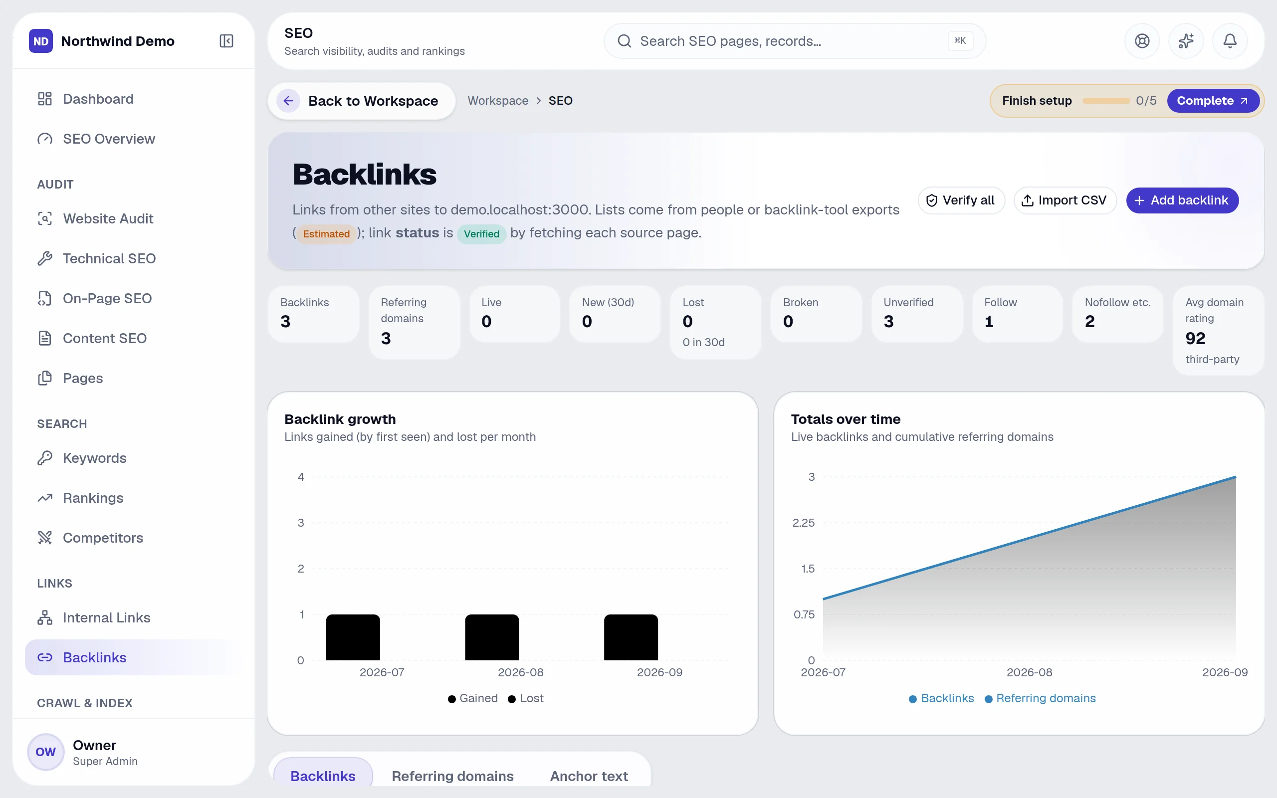Click the Competitors crossed swords icon
Screen dimensions: 1277x798
coord(45,538)
